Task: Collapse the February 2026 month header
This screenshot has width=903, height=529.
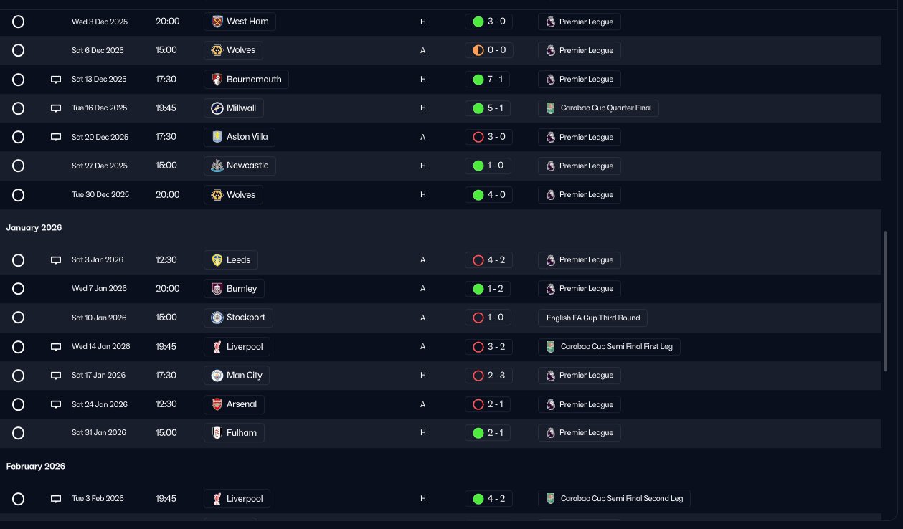Action: tap(36, 466)
